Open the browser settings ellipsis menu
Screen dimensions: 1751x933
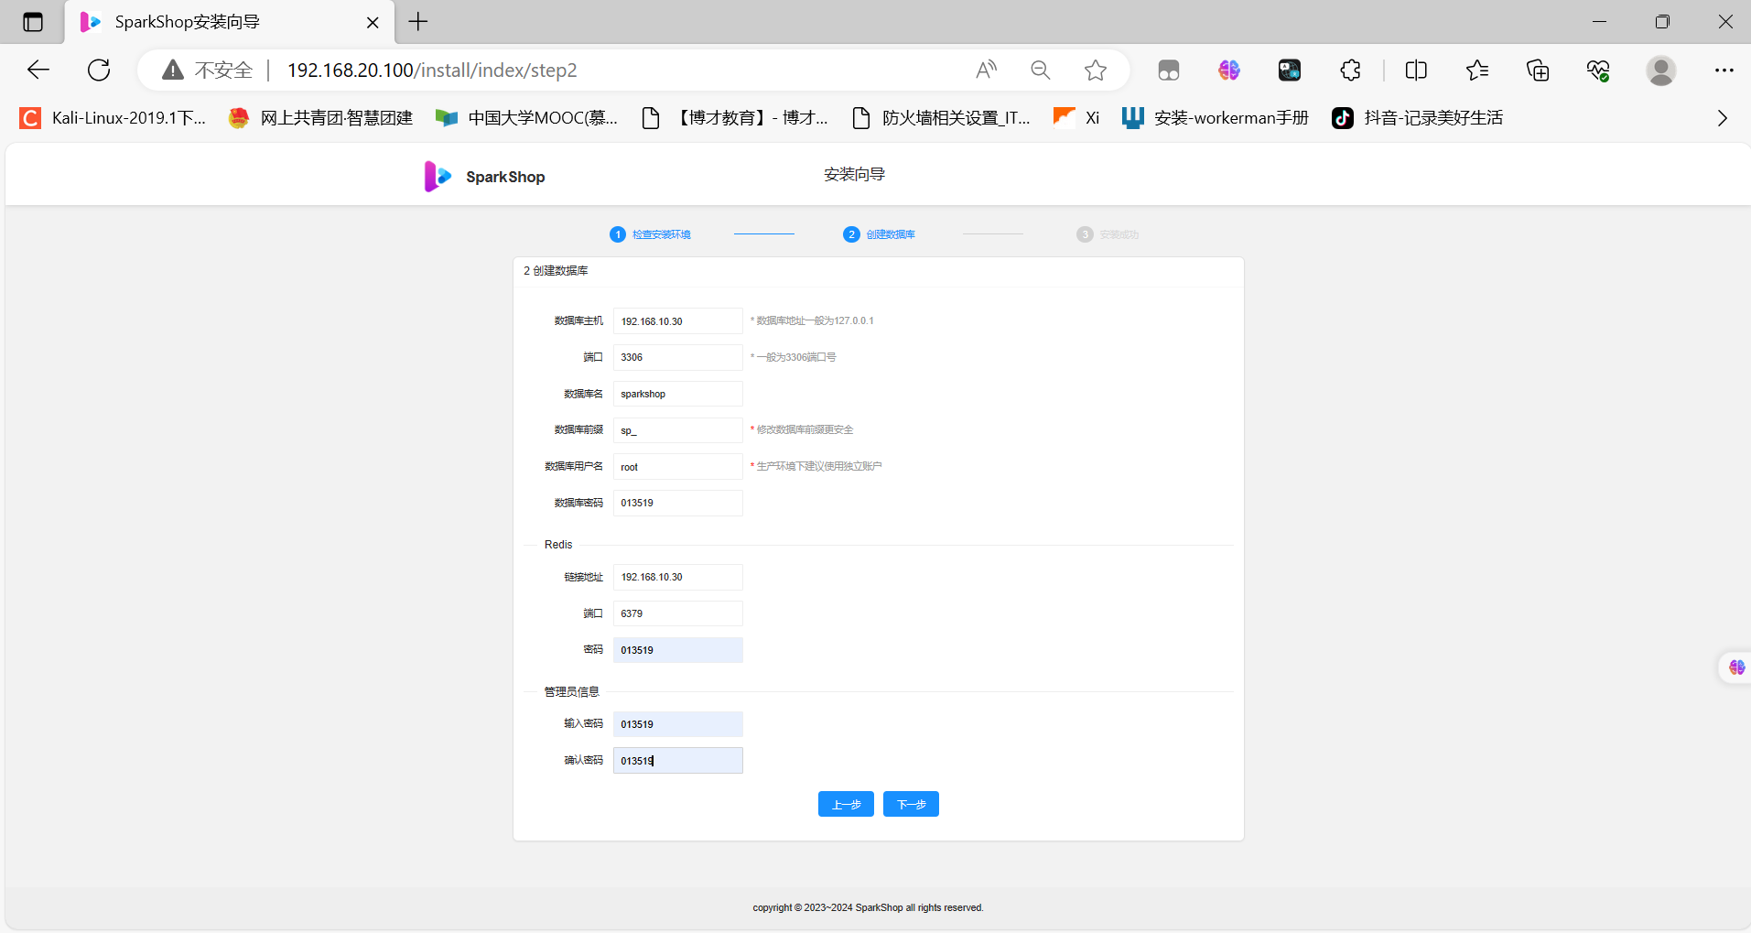point(1724,70)
